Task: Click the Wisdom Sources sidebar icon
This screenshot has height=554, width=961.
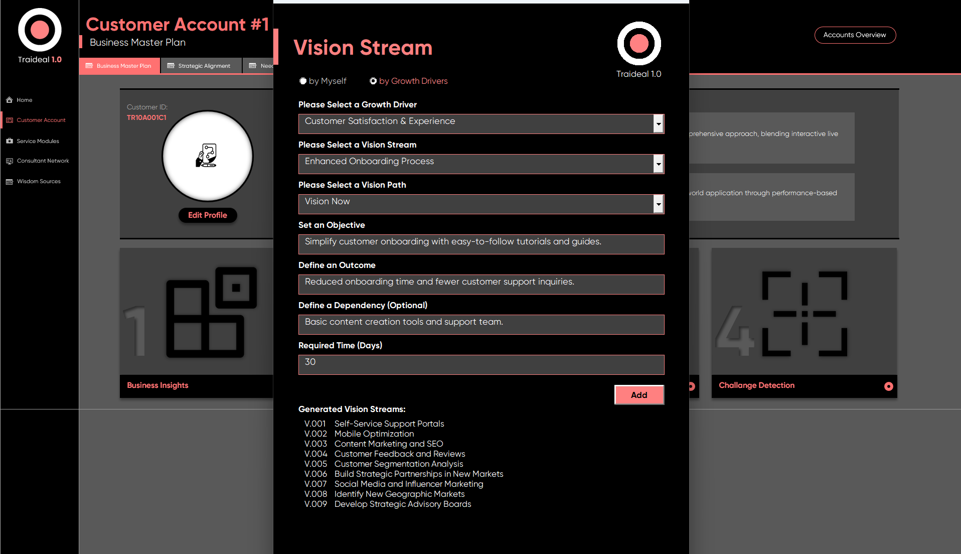Action: tap(10, 182)
